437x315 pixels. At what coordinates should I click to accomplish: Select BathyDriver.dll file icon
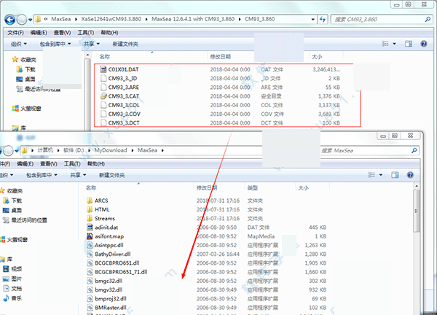[90, 254]
